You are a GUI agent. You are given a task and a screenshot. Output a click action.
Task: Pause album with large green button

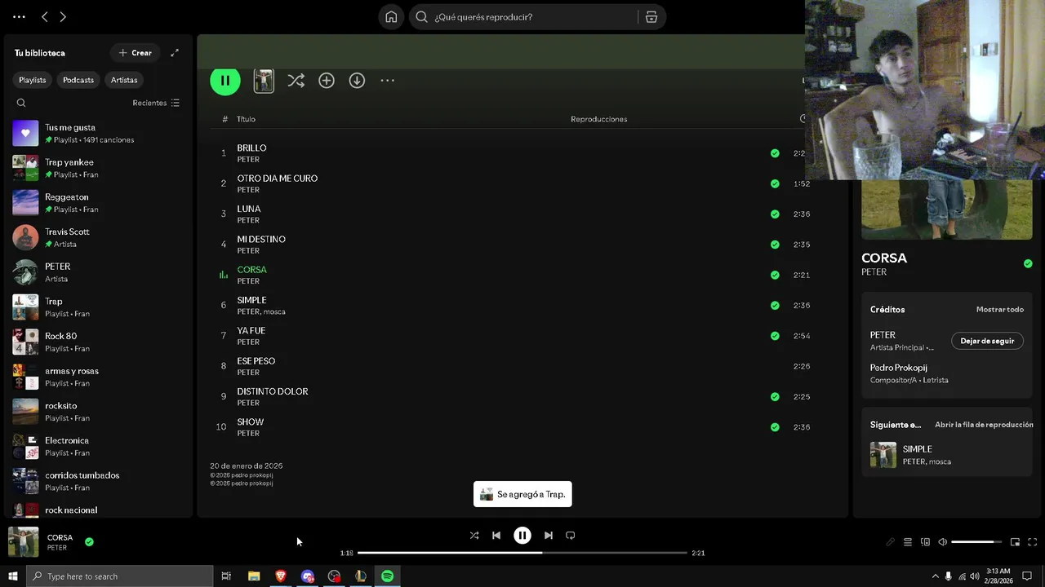click(225, 80)
